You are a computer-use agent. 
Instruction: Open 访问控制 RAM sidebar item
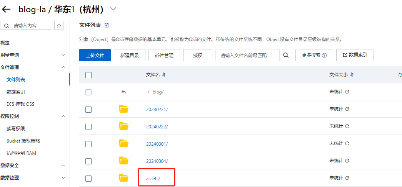click(21, 153)
